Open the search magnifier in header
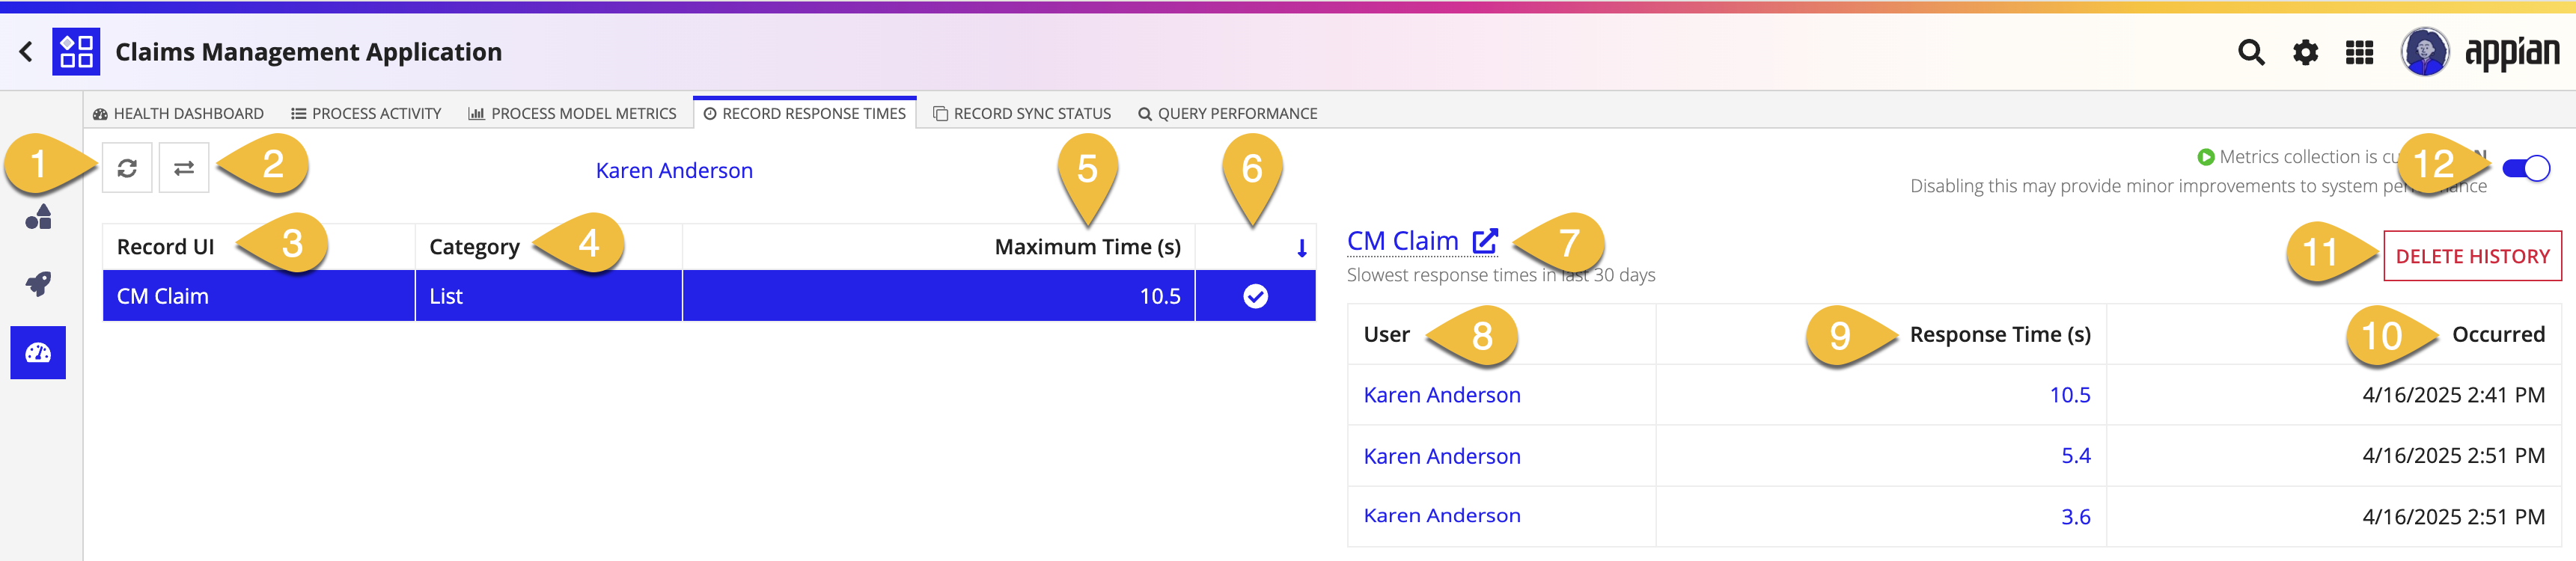The height and width of the screenshot is (561, 2576). [2250, 52]
